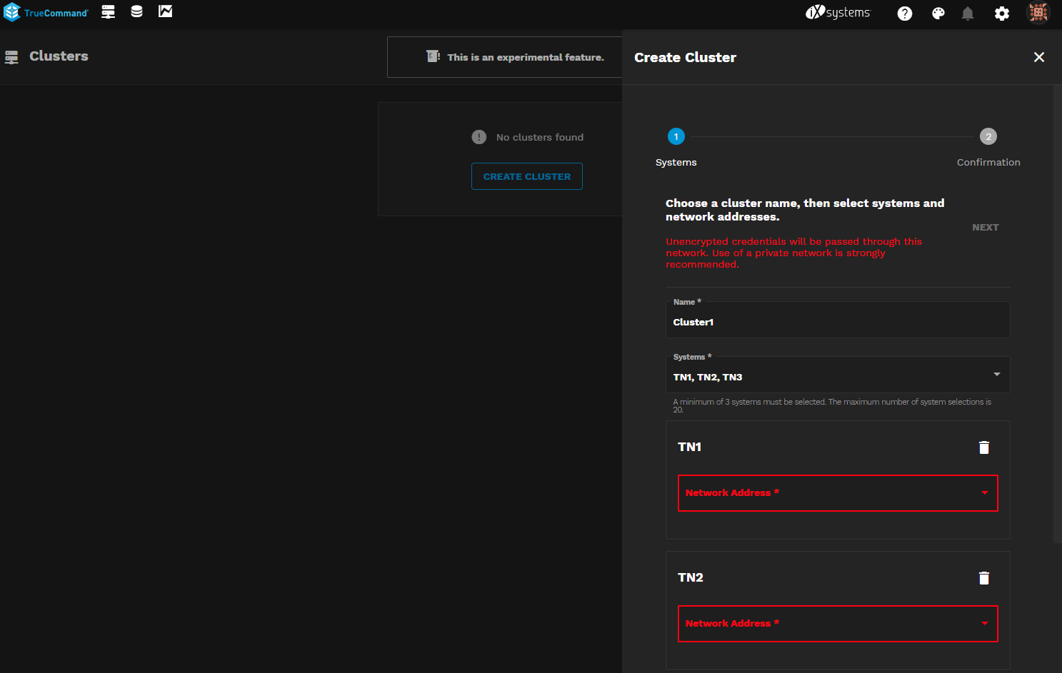Screen dimensions: 1062x673
Task: Open the reports chart icon
Action: 165,12
